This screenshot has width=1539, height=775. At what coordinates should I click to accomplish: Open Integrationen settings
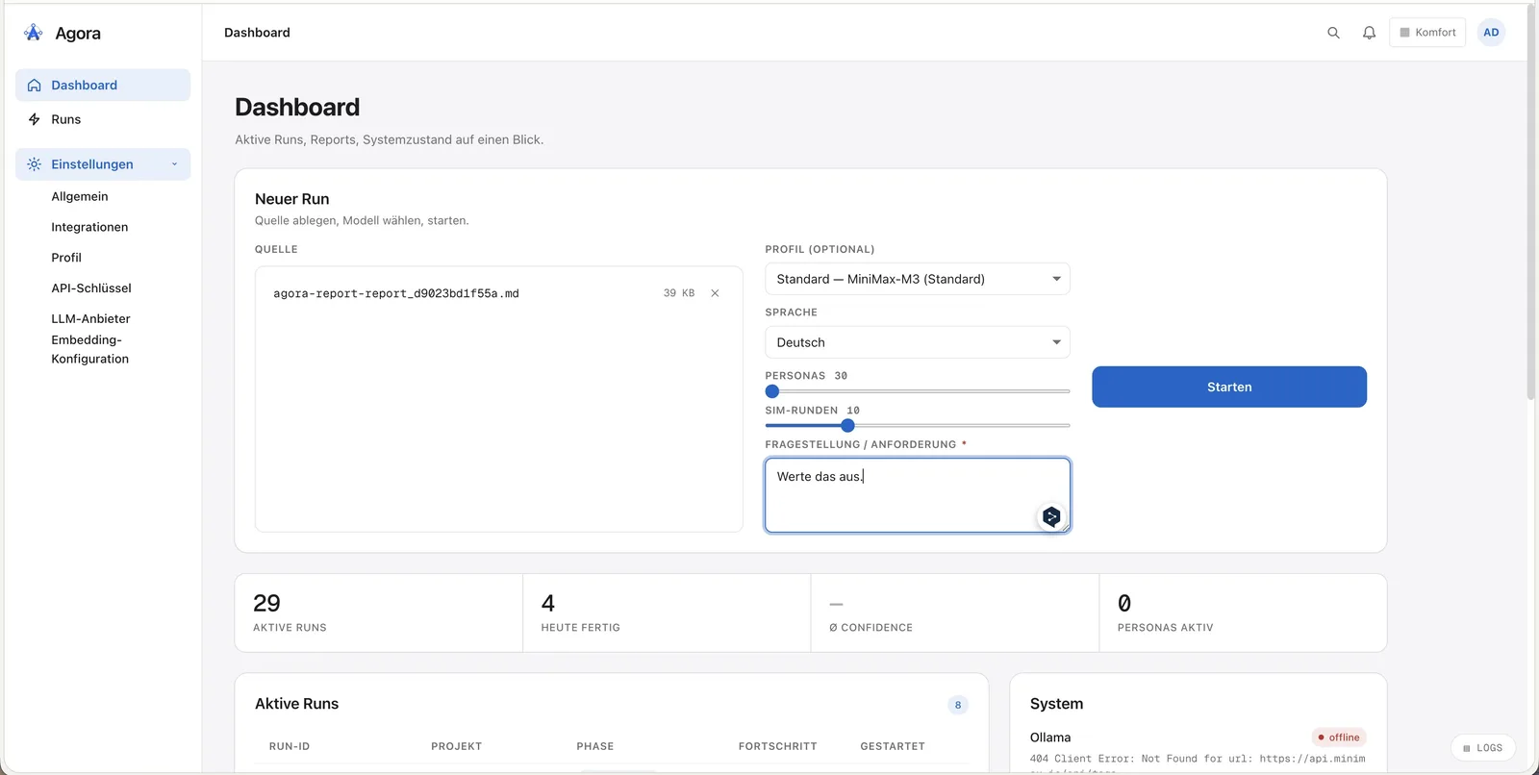tap(89, 227)
